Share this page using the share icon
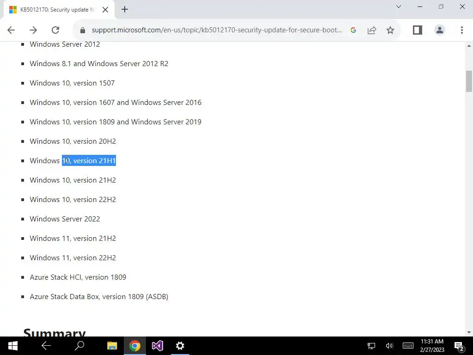The height and width of the screenshot is (355, 473). [372, 30]
